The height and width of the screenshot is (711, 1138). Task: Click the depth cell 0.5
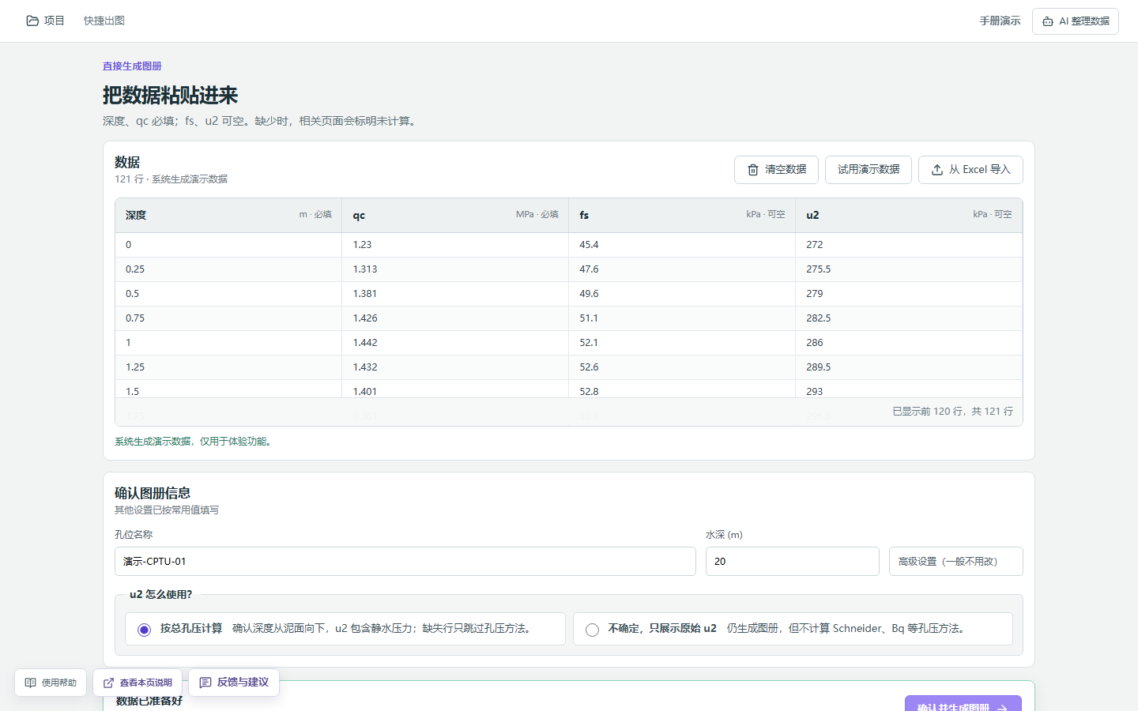[x=228, y=294]
